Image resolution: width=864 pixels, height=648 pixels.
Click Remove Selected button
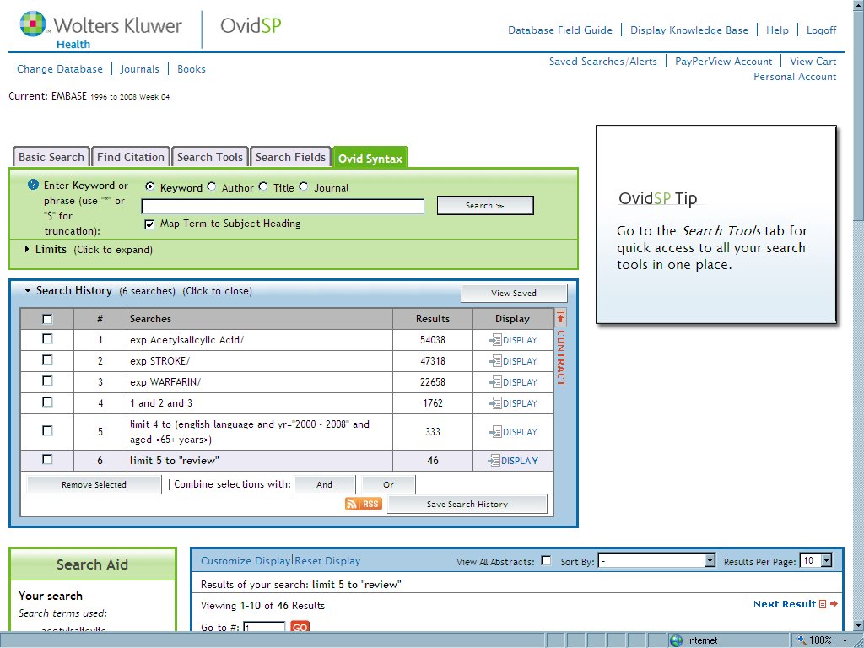[94, 484]
